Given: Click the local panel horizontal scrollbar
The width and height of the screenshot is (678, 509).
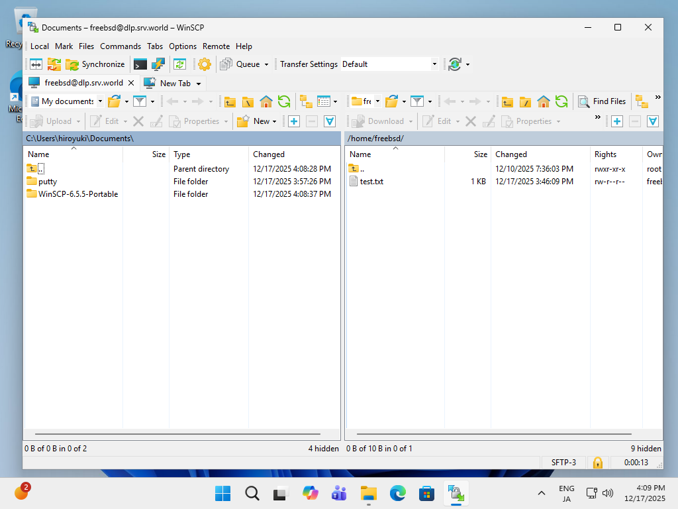Looking at the screenshot, I should coord(182,435).
